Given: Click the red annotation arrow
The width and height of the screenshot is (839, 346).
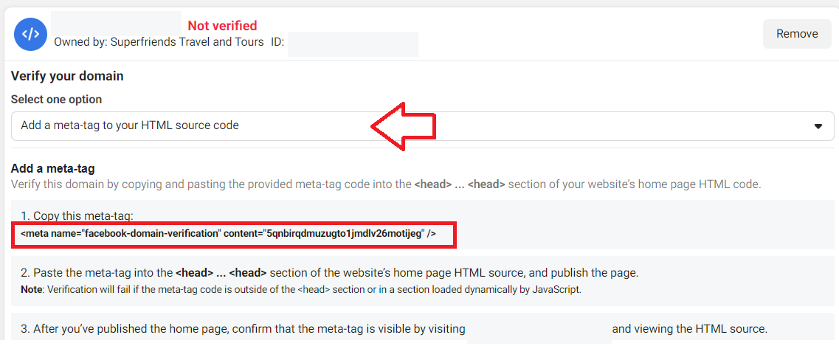Looking at the screenshot, I should 404,126.
